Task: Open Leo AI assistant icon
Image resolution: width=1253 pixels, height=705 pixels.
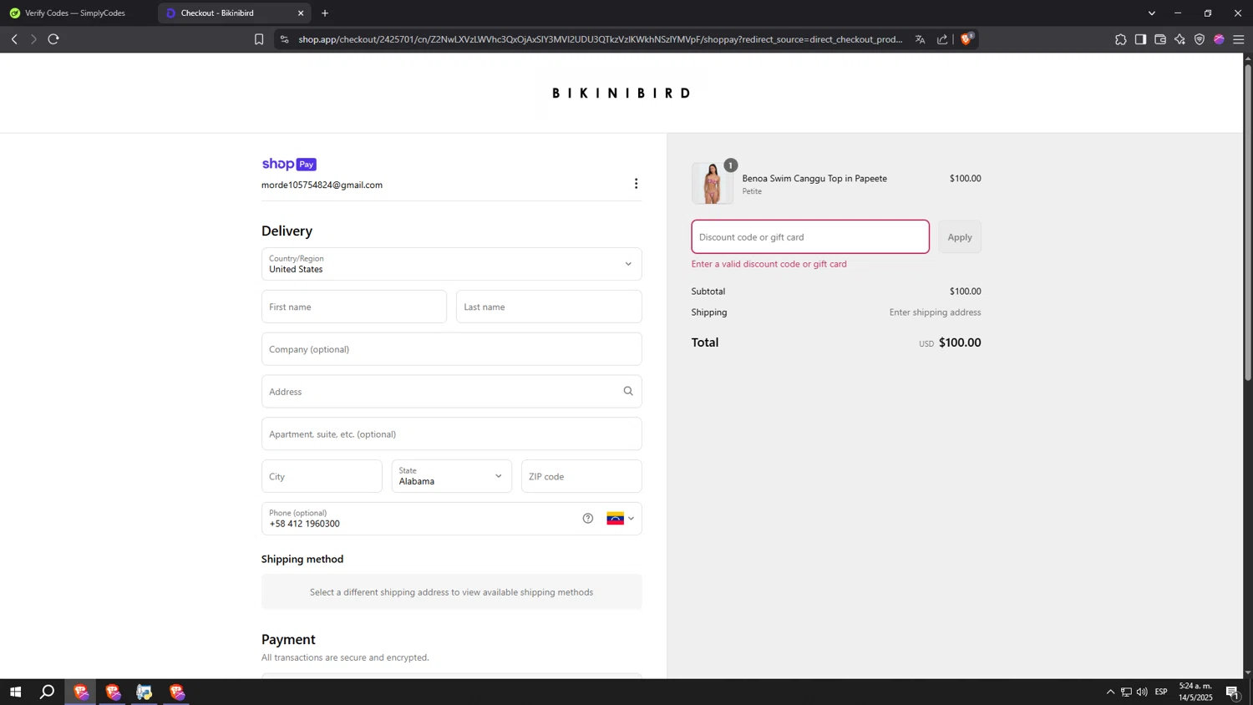Action: [x=1179, y=39]
